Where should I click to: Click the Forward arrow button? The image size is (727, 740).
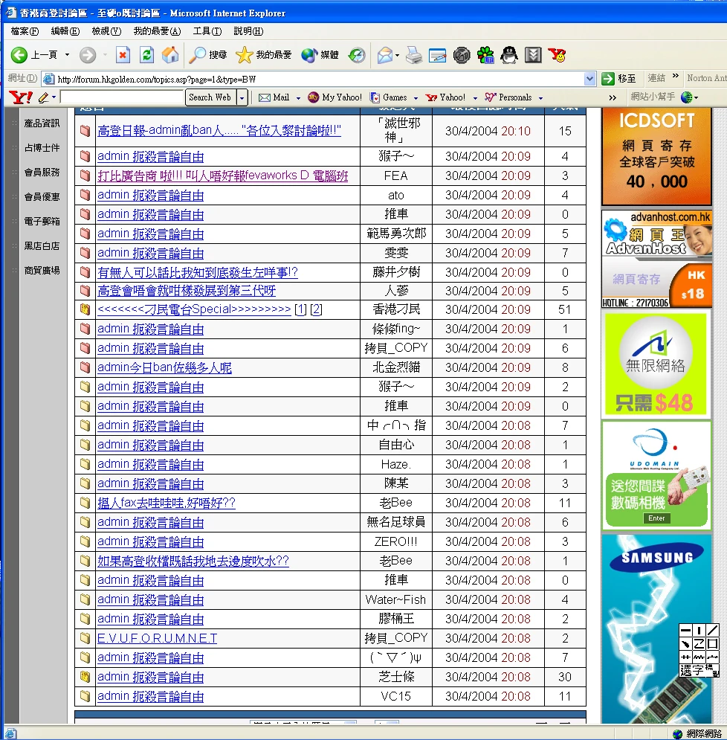tap(87, 55)
